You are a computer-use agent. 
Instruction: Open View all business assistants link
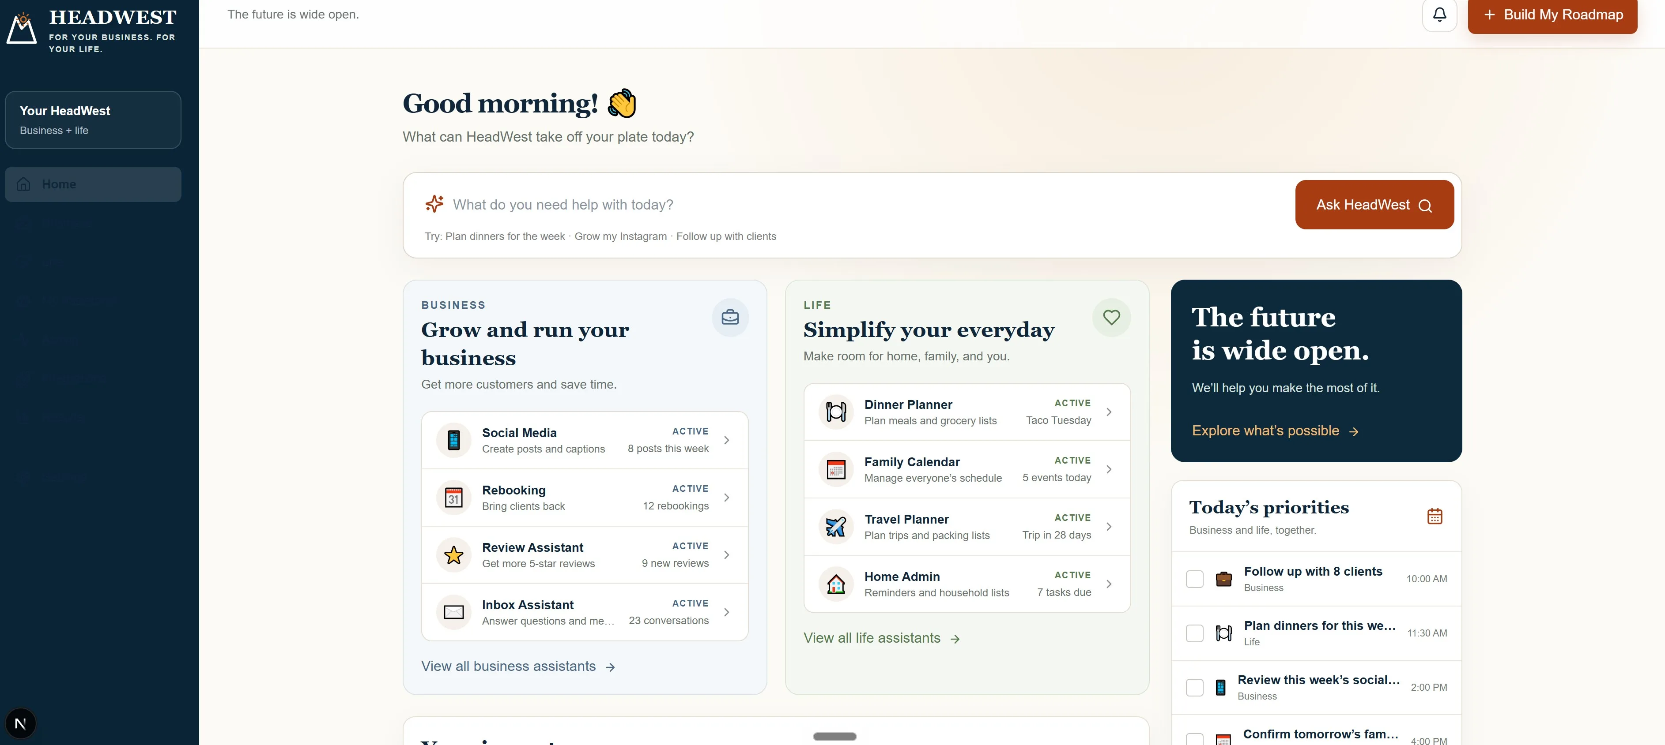coord(518,666)
